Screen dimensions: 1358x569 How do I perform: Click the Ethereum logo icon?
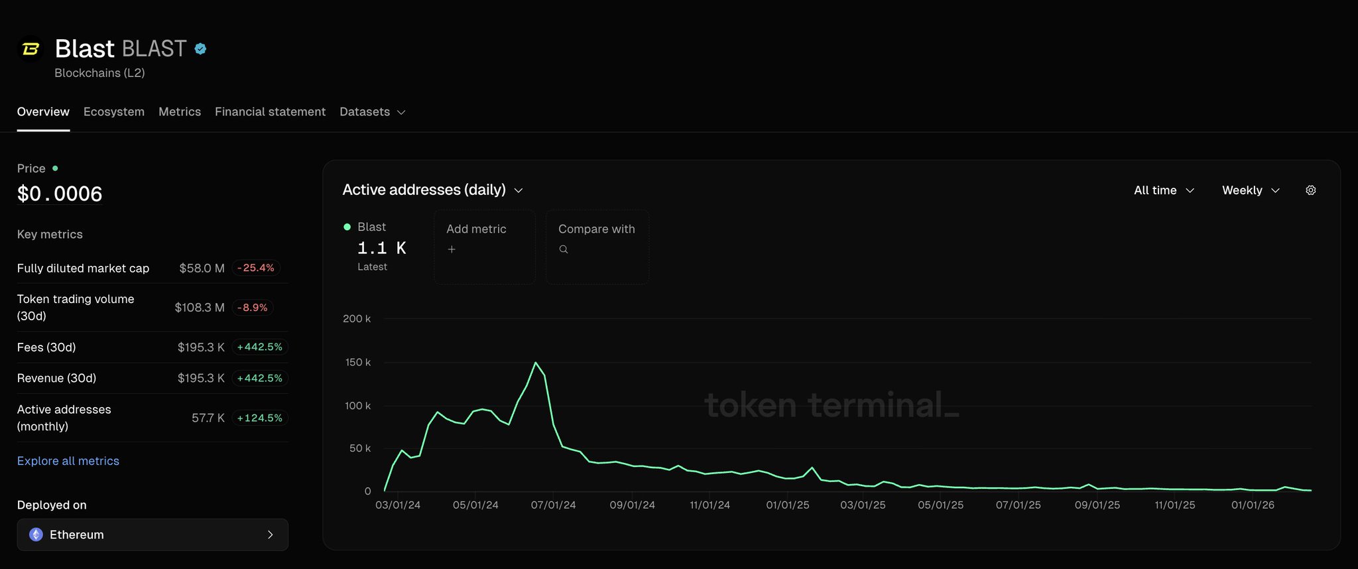[36, 535]
